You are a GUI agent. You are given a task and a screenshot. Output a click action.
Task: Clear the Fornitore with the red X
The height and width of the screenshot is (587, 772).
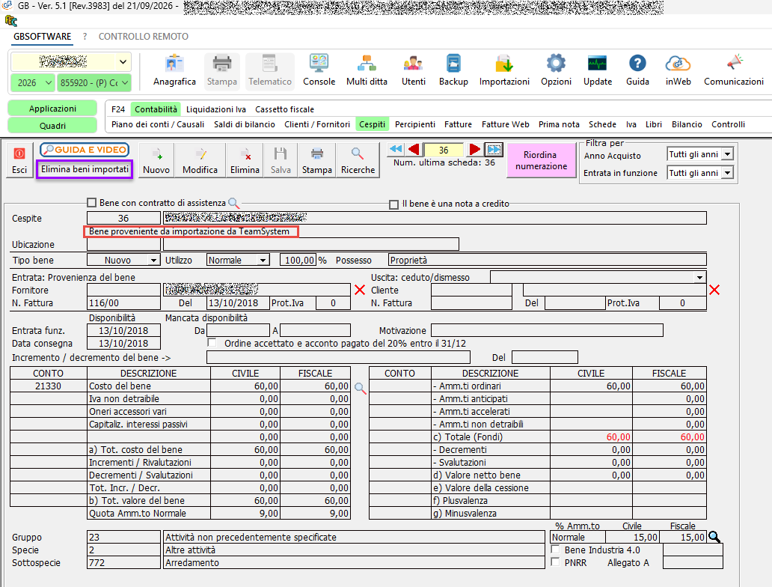360,290
